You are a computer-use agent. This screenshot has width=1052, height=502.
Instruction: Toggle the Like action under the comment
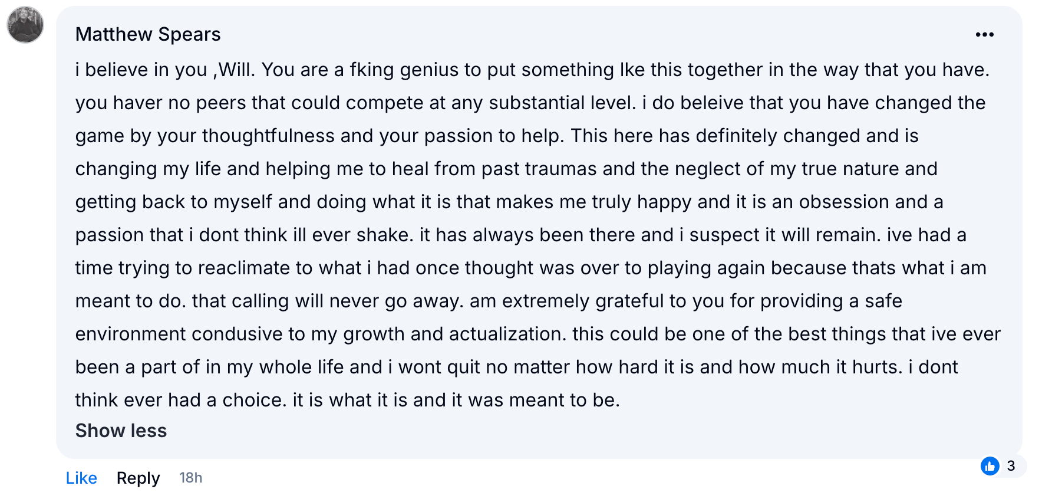point(81,478)
